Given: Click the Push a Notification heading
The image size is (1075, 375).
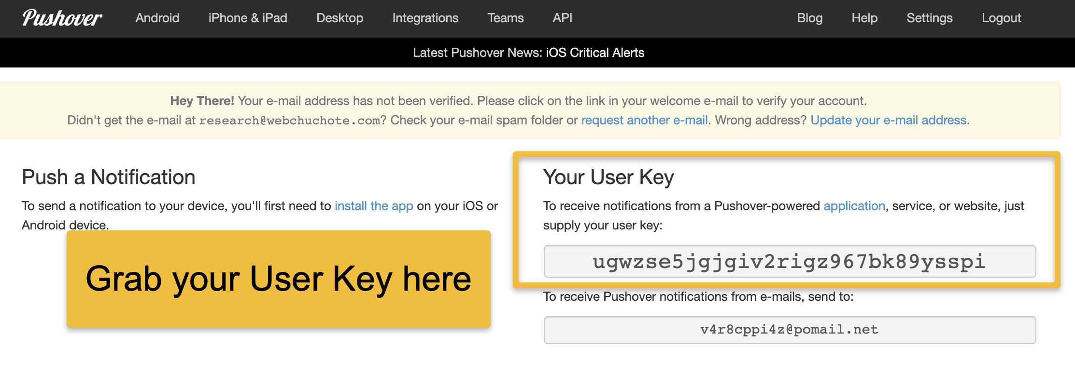Looking at the screenshot, I should point(109,177).
